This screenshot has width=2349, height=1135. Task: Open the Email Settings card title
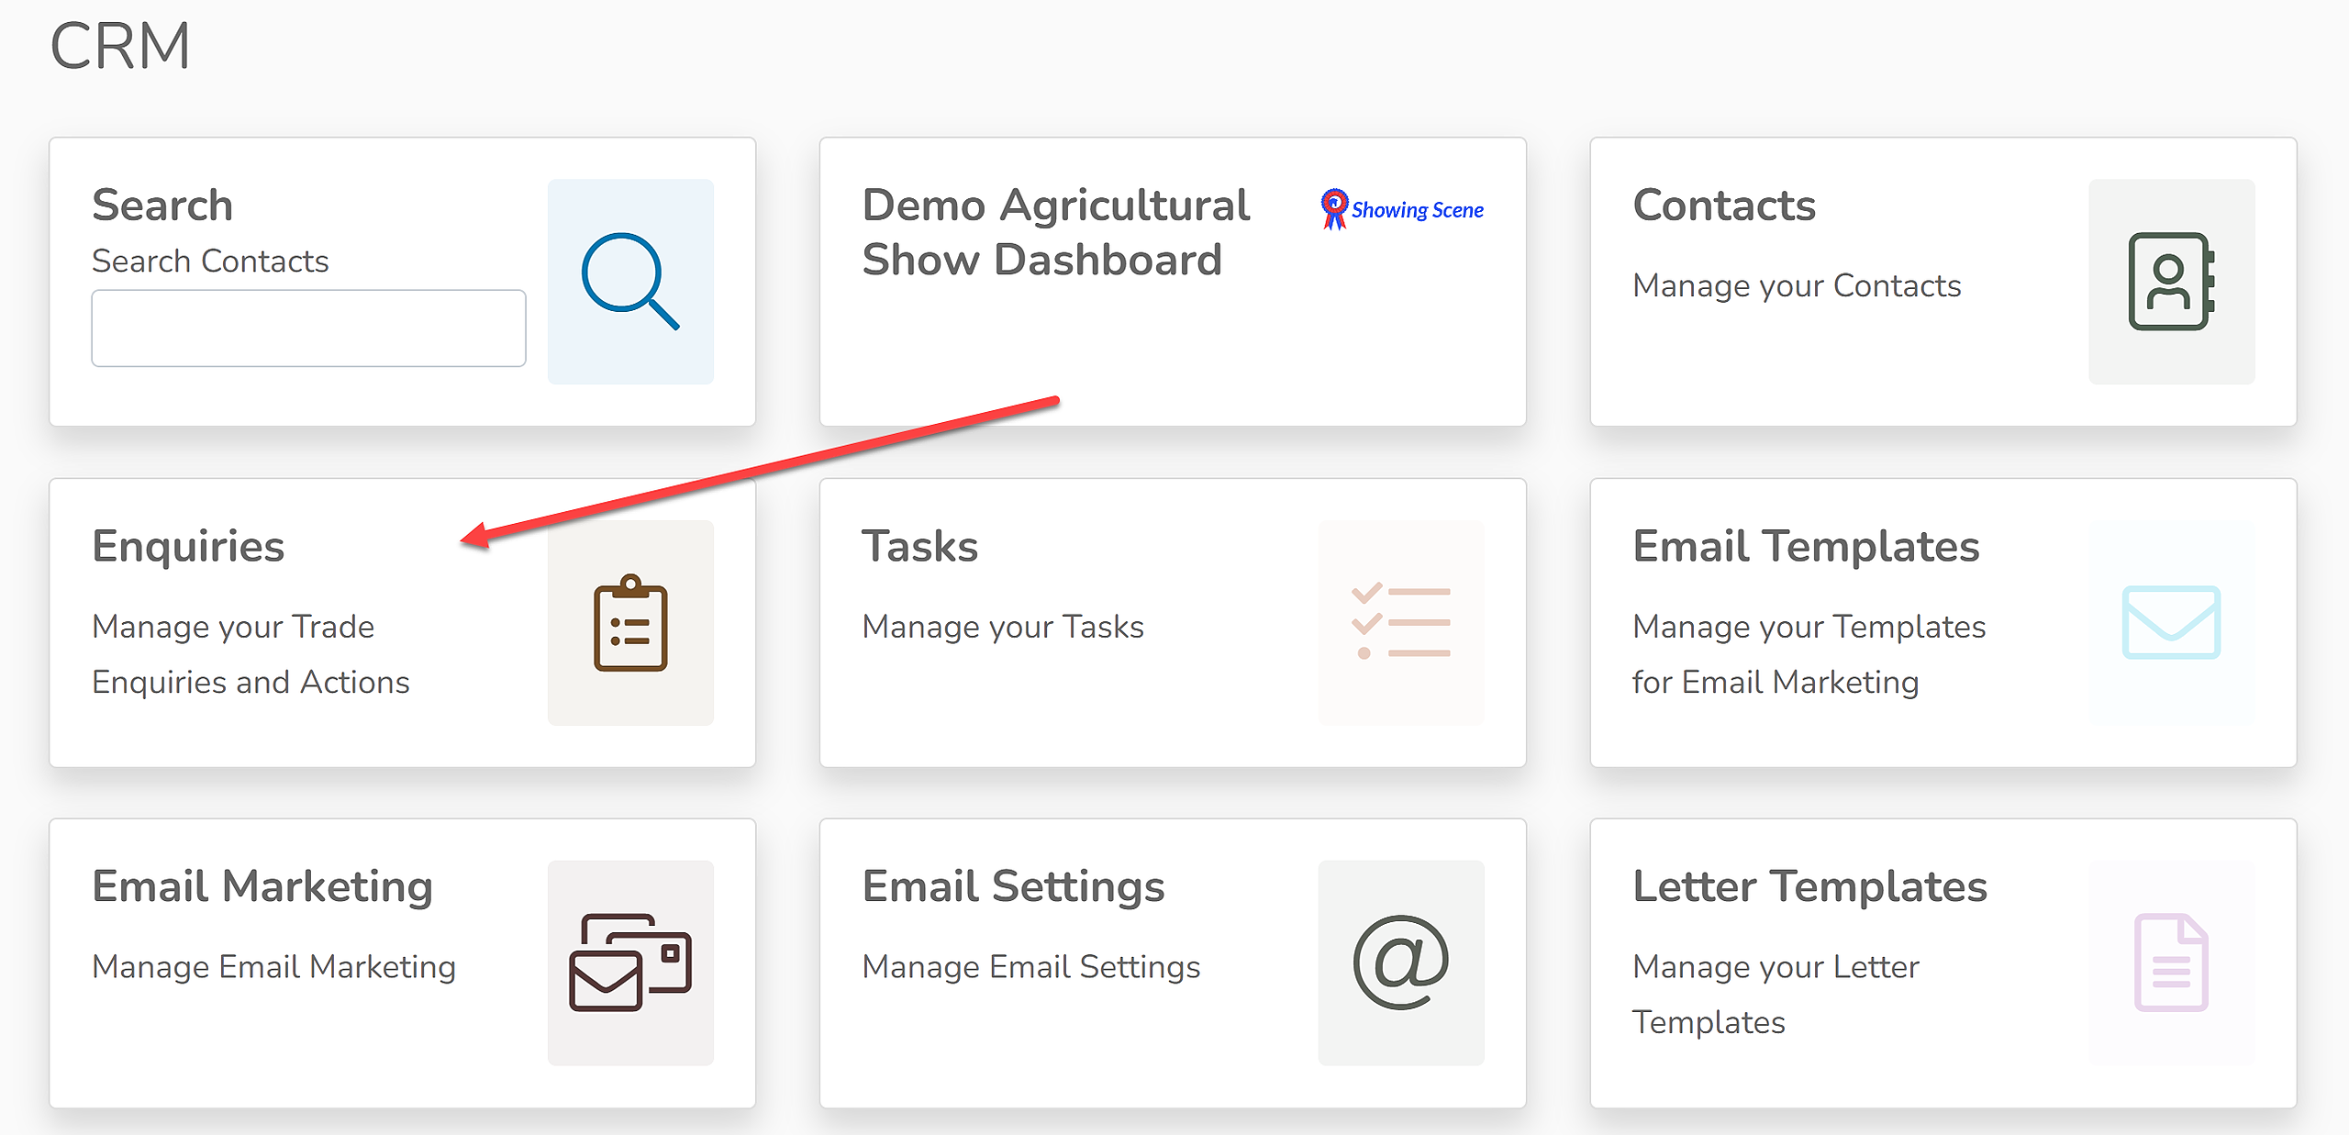(x=1013, y=887)
